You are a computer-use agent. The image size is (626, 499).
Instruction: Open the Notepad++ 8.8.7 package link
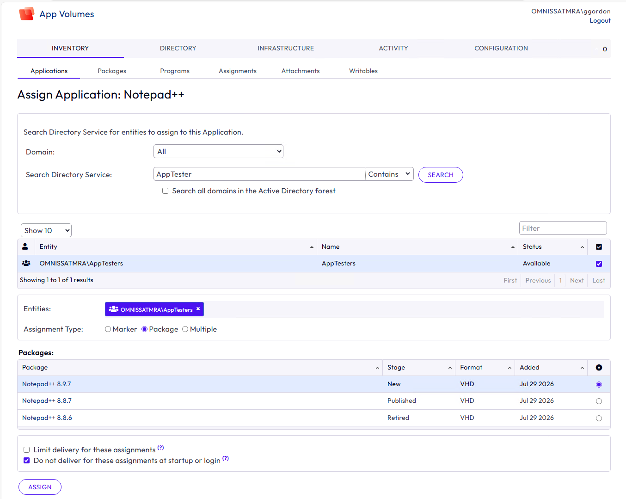pyautogui.click(x=47, y=400)
